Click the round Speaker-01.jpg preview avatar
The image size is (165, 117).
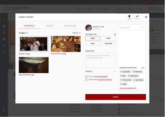tap(88, 28)
